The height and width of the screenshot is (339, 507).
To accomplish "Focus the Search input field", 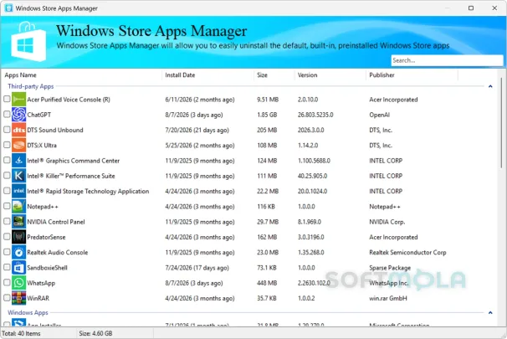I will (x=447, y=60).
